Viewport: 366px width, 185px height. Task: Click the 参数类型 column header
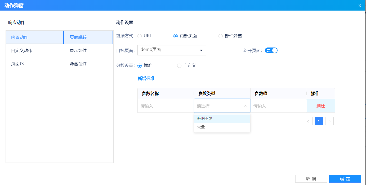click(x=222, y=93)
